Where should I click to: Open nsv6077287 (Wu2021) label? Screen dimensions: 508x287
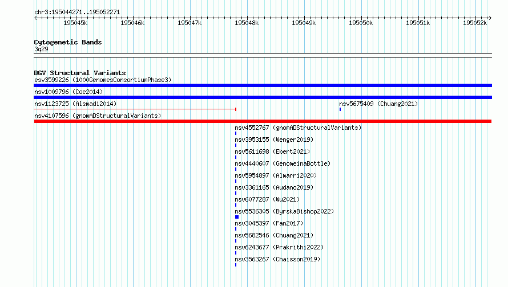(267, 199)
